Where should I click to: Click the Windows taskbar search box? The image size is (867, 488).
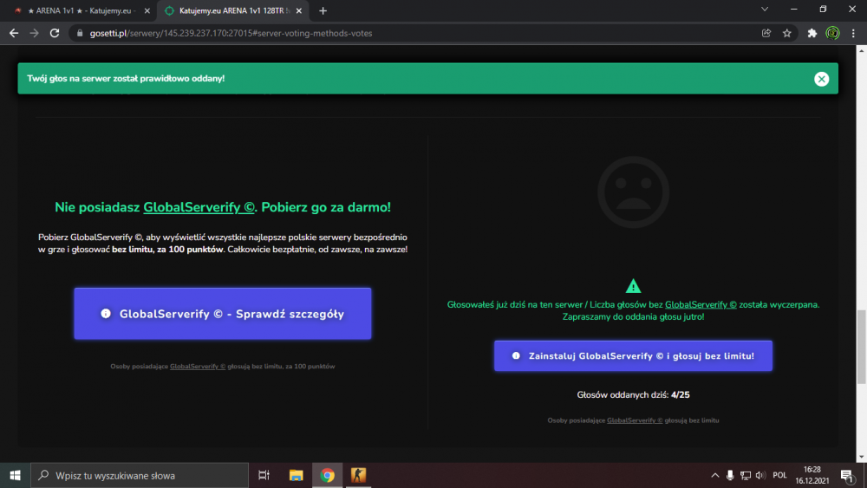click(140, 475)
